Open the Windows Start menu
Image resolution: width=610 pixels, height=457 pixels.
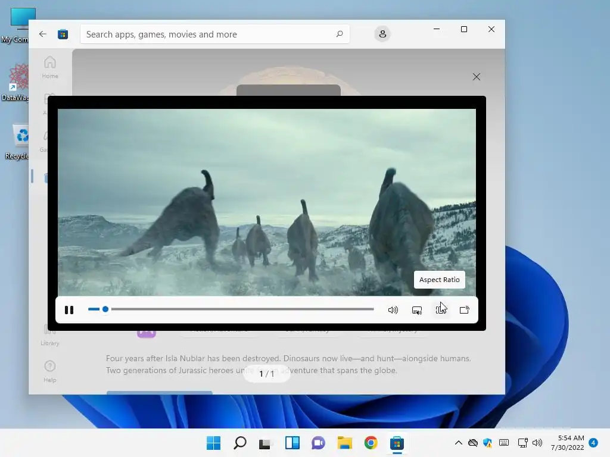coord(213,443)
